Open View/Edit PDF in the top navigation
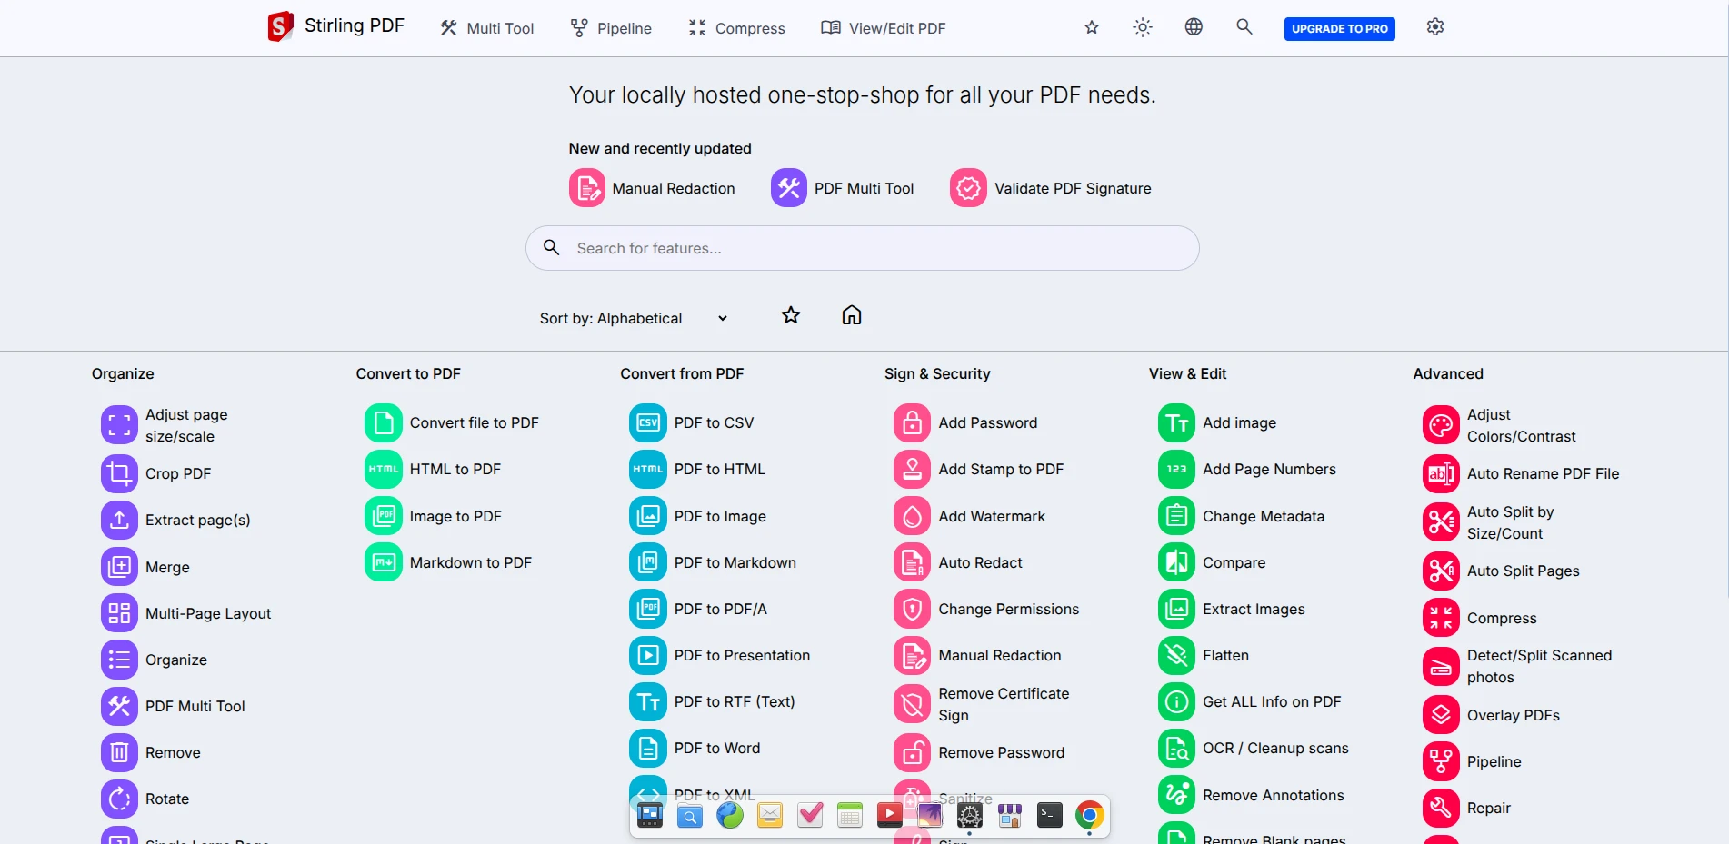This screenshot has width=1729, height=844. tap(884, 28)
